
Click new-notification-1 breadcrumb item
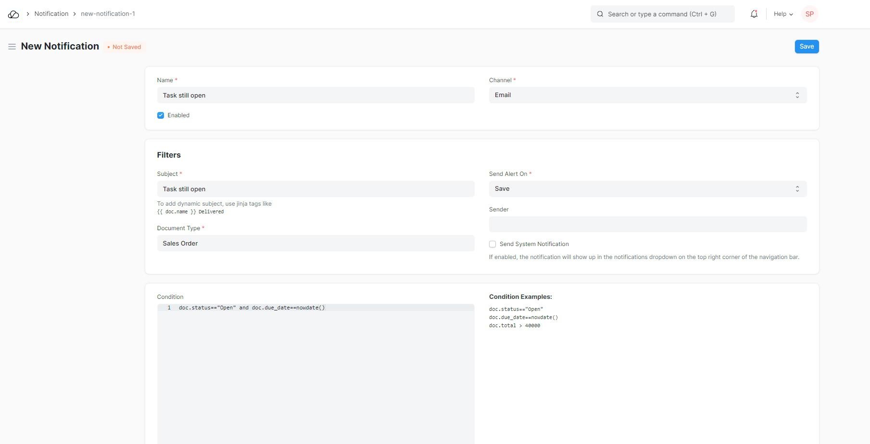tap(108, 14)
